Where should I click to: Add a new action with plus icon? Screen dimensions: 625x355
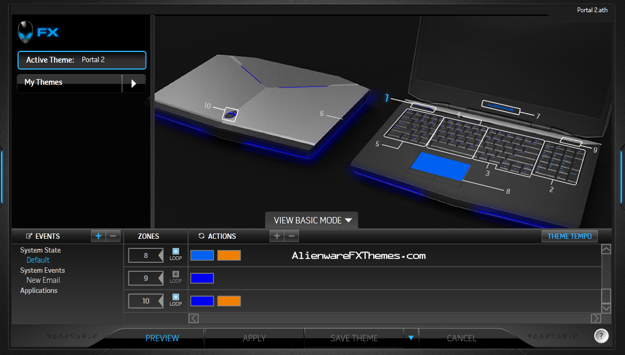277,236
